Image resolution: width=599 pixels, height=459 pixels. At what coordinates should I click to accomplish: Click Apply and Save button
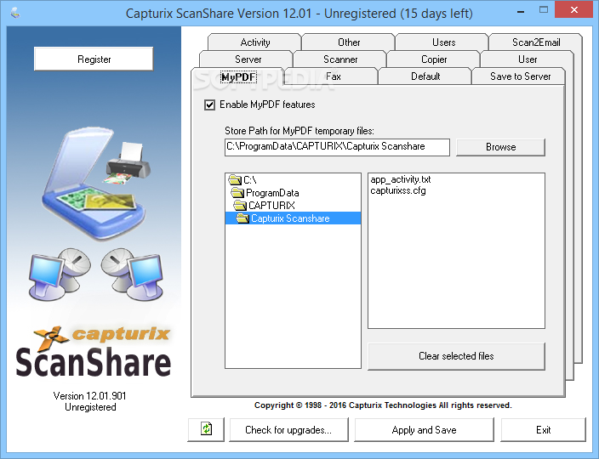coord(424,429)
